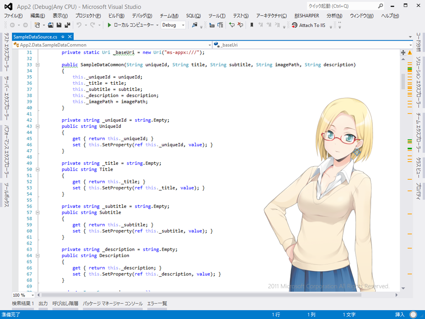Pin the SampleDataSource.cs tab
425x319 pixels.
62,37
